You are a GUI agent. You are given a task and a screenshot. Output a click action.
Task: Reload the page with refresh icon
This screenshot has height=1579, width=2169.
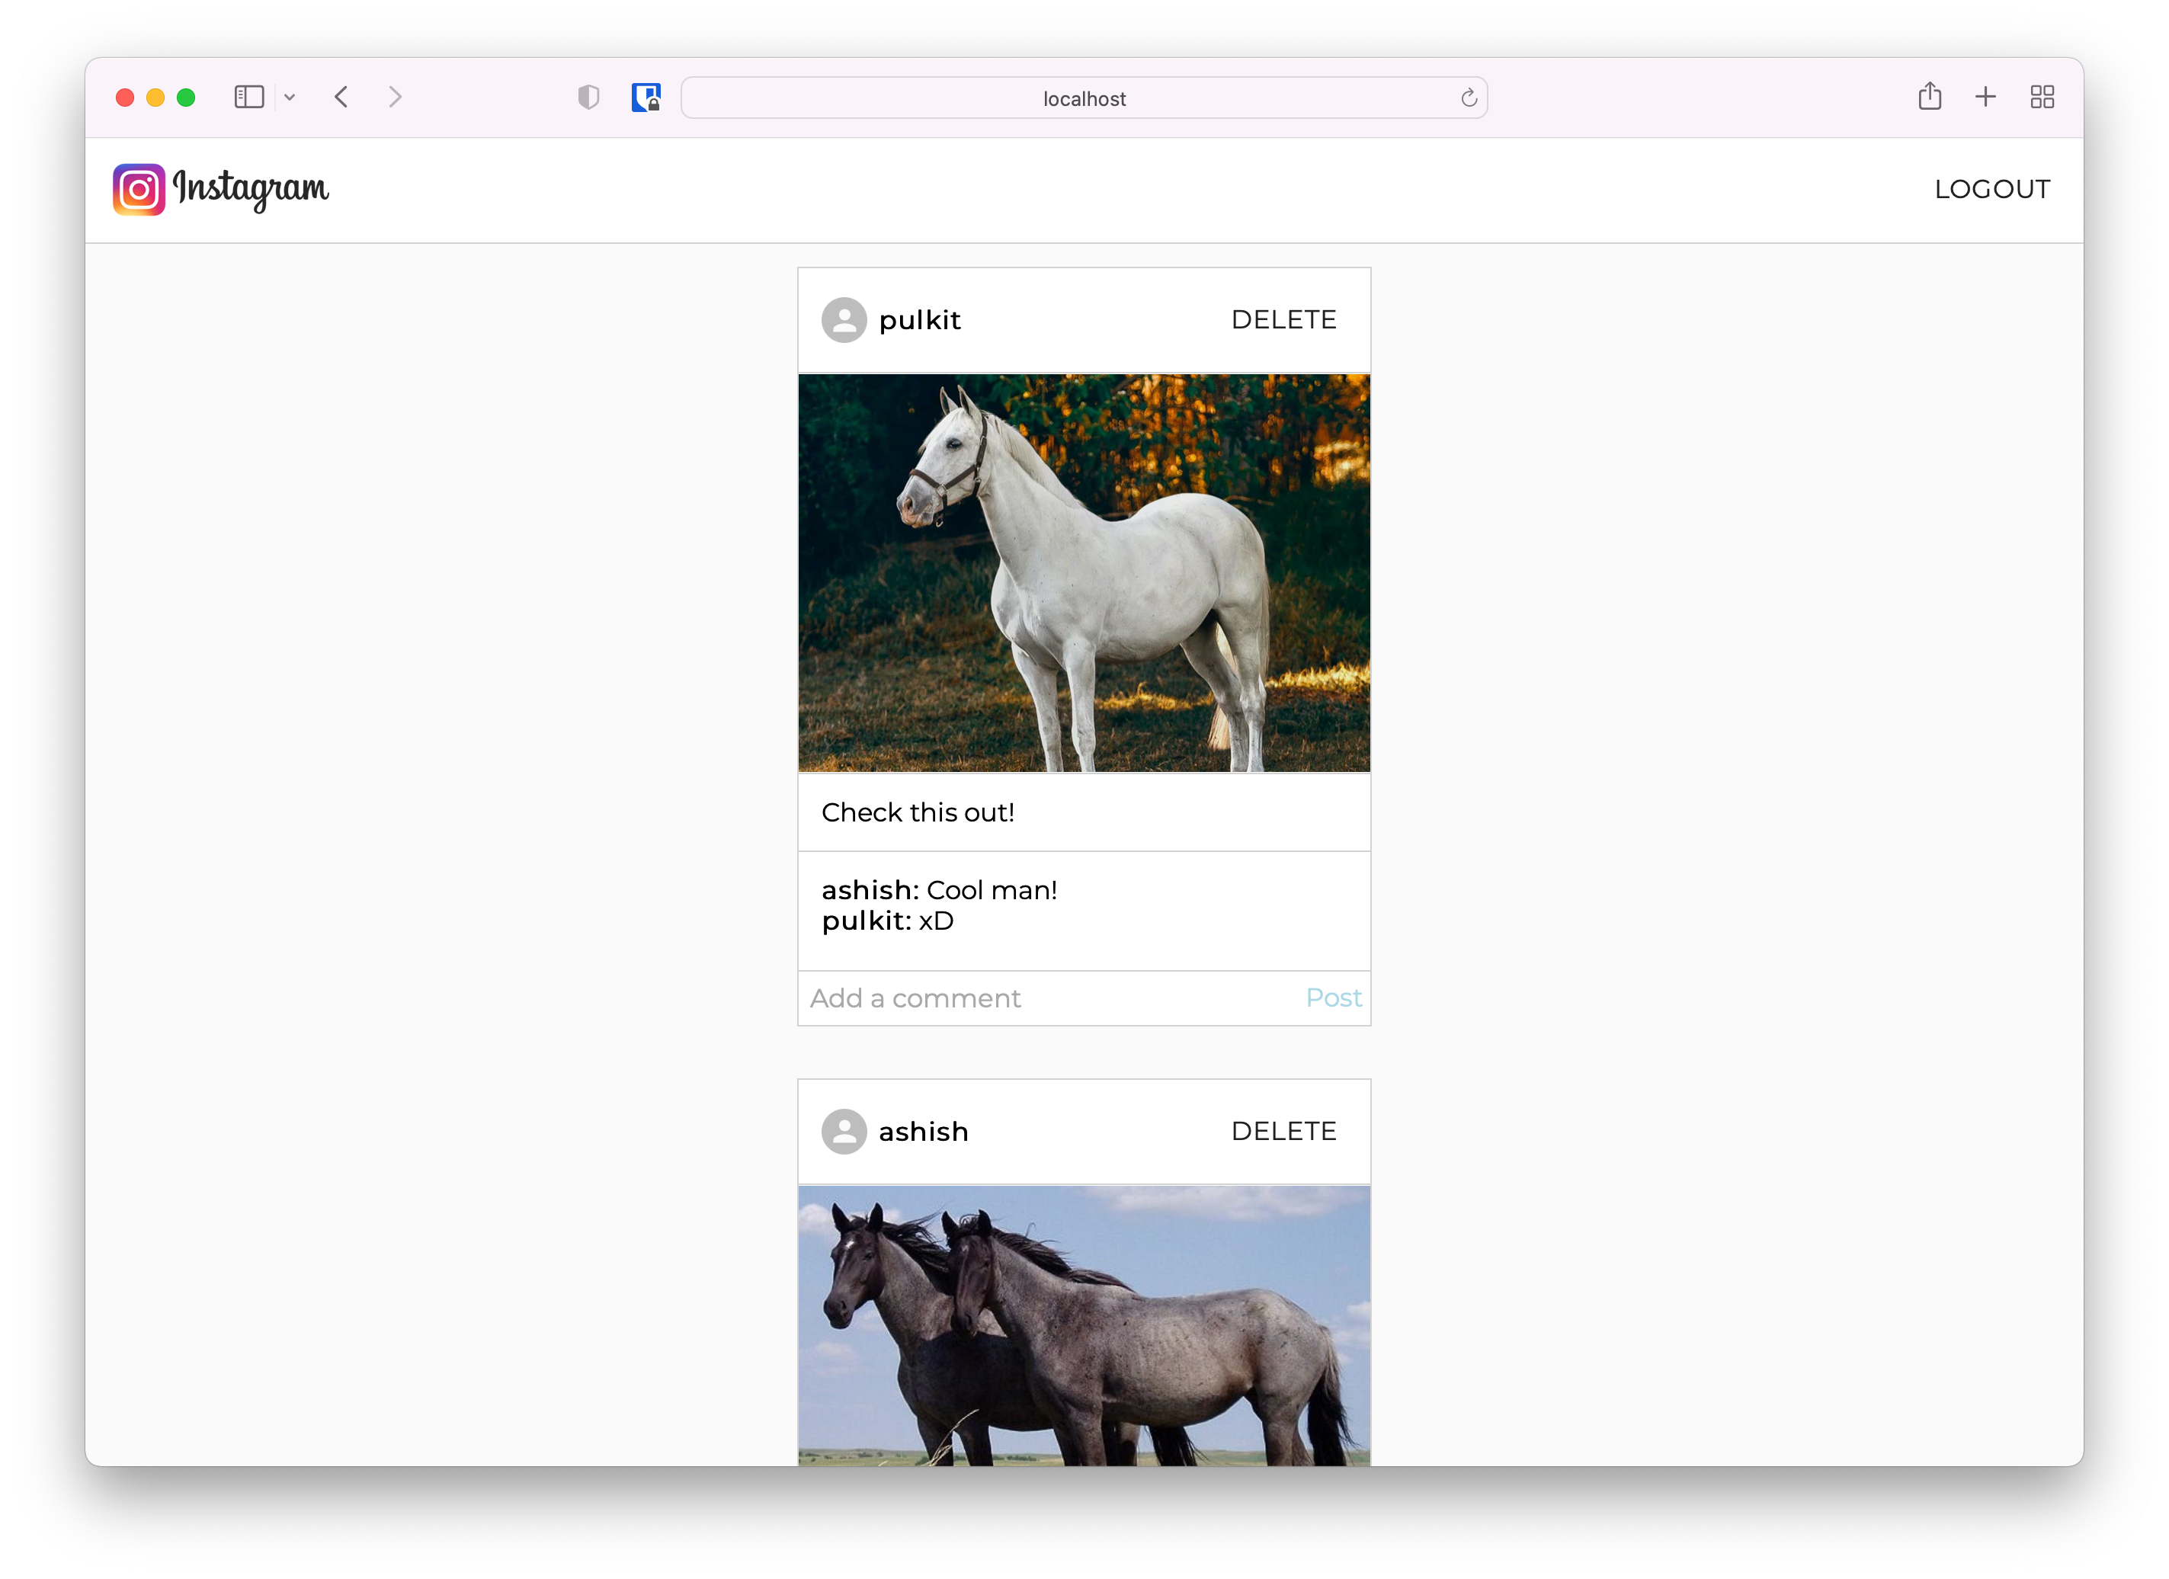(x=1469, y=98)
